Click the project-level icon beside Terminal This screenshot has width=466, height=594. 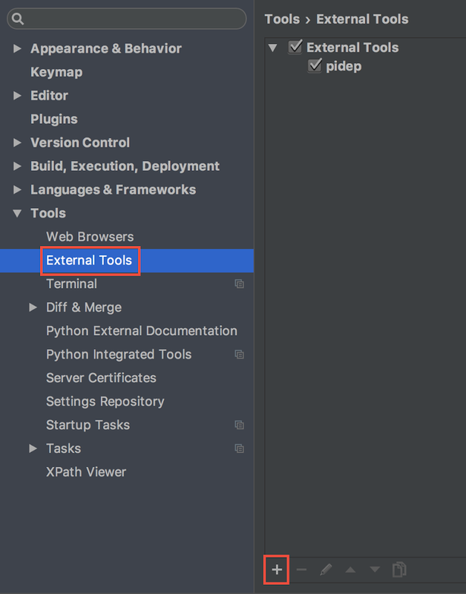pos(239,284)
